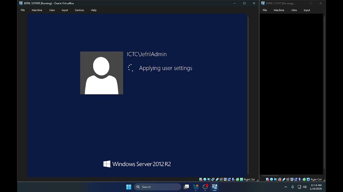Open USB devices indicator in JEFRIL CLIENT status bar

[x=284, y=179]
